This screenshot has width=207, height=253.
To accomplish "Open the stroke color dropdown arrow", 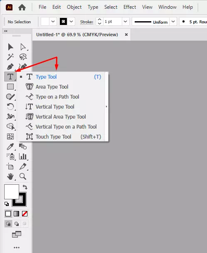I will [71, 22].
